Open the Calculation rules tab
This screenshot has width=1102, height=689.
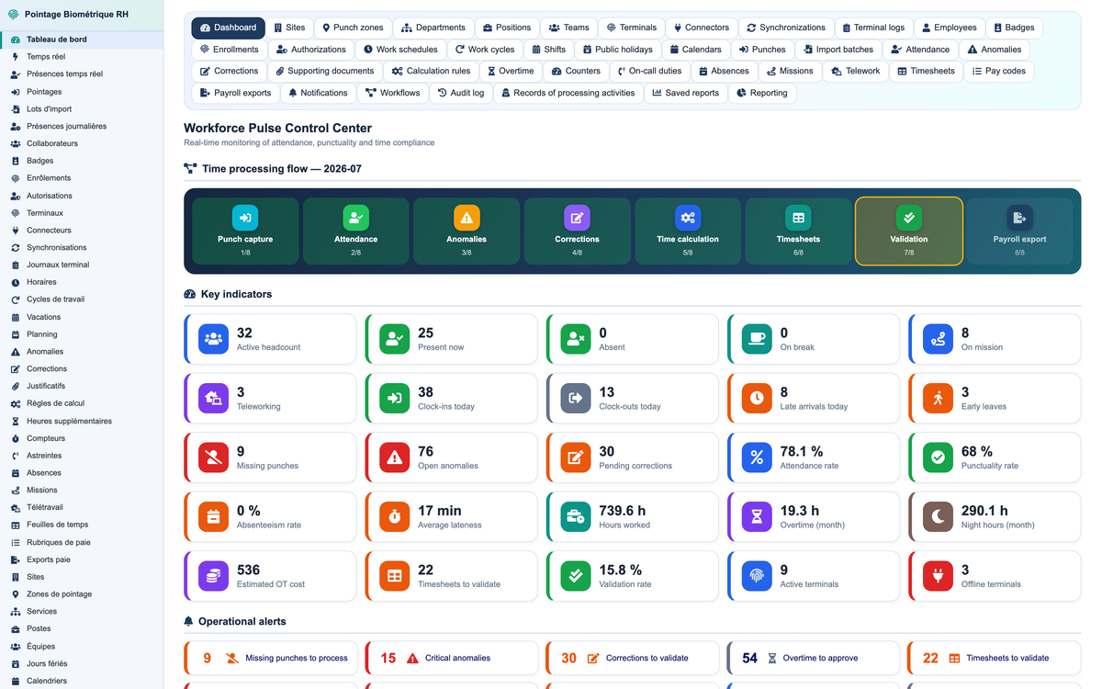(431, 71)
